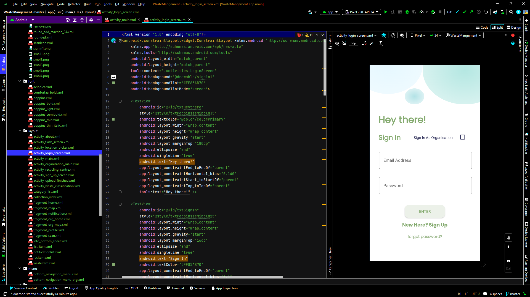The image size is (530, 297).
Task: Click the Debug app bug icon
Action: coord(407,12)
